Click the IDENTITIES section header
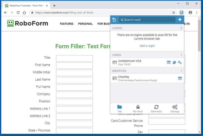The height and width of the screenshot is (136, 203). (x=147, y=71)
